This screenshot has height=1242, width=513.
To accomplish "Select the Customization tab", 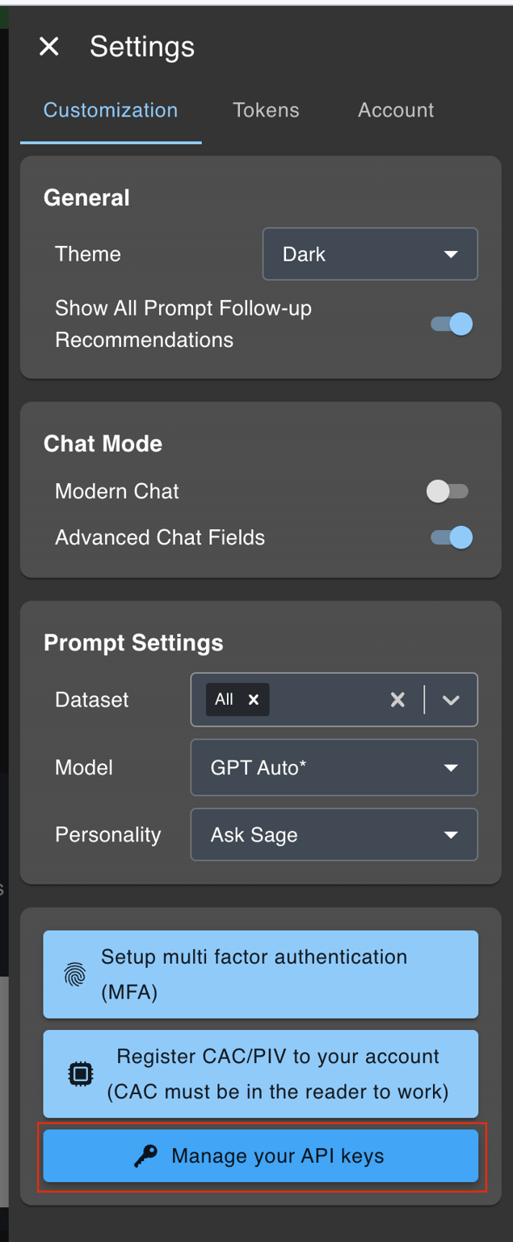I will pos(110,110).
